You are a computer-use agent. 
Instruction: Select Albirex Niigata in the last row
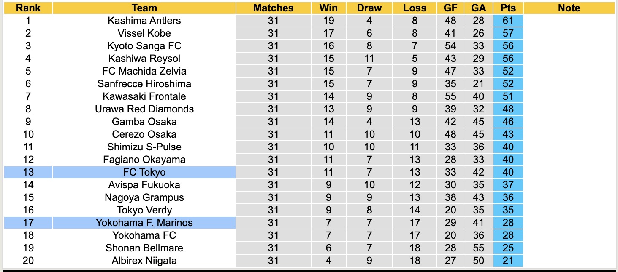pyautogui.click(x=144, y=261)
